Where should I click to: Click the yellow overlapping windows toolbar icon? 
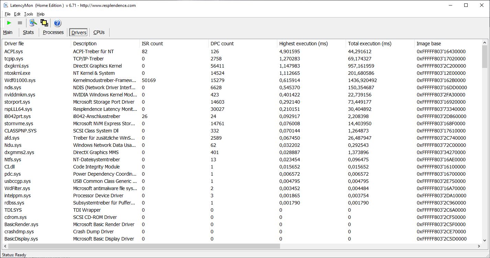point(44,23)
